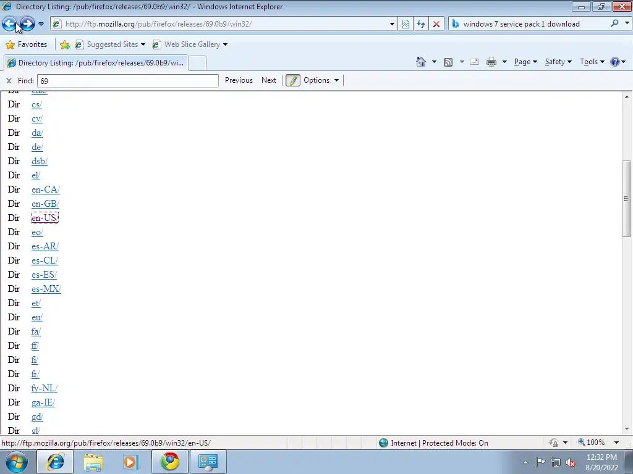This screenshot has height=474, width=633.
Task: Toggle the highlight all matches icon
Action: click(x=292, y=80)
